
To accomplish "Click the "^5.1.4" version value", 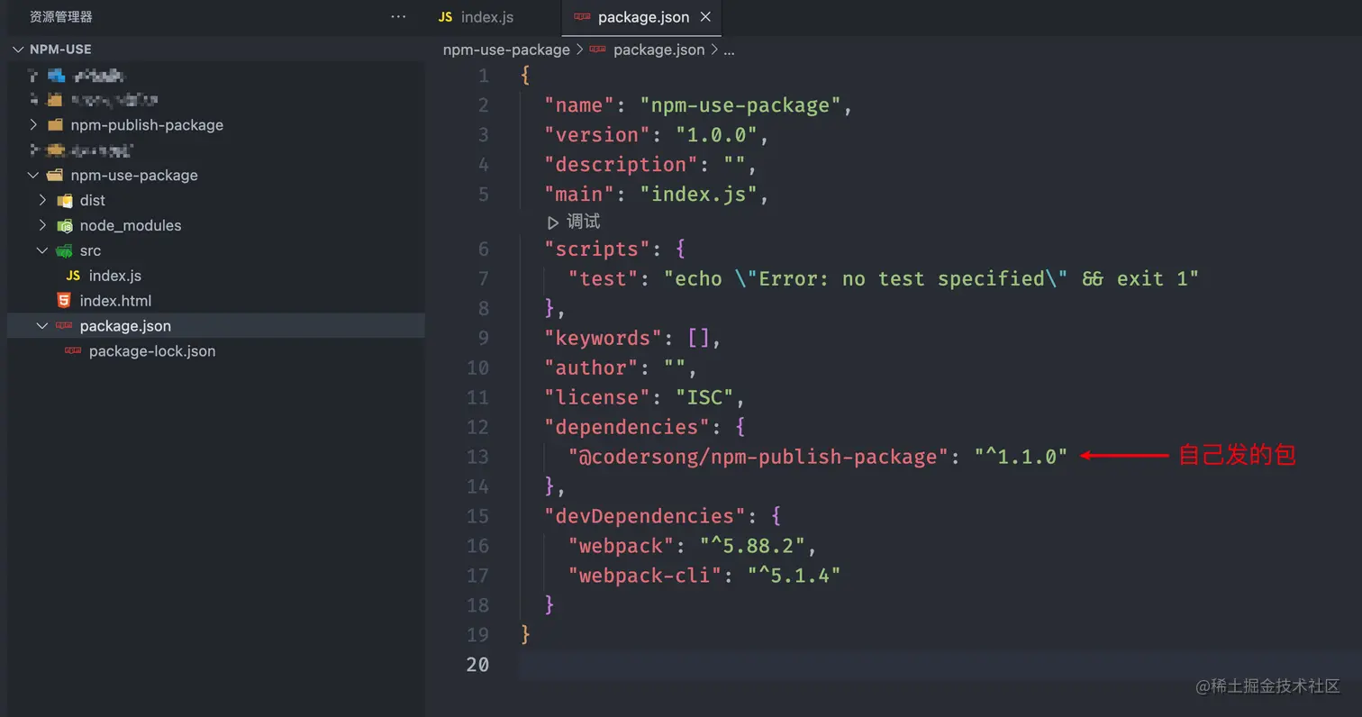I will [794, 576].
